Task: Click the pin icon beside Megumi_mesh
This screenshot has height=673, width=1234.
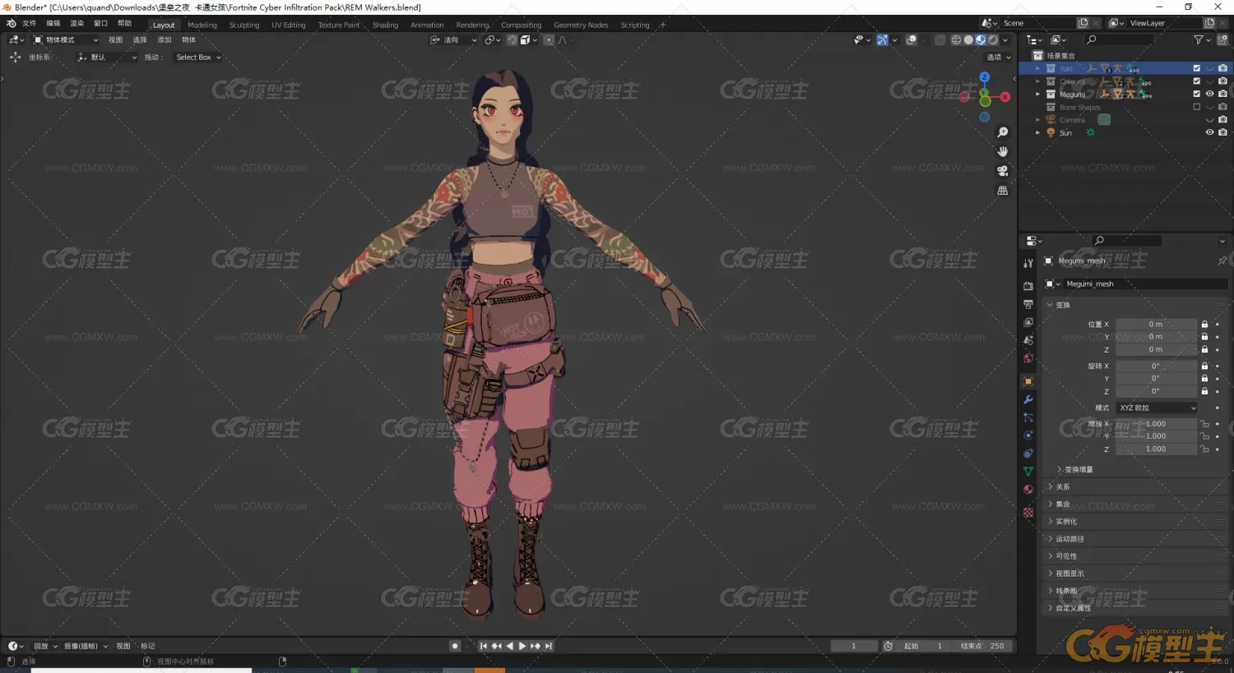Action: tap(1222, 260)
